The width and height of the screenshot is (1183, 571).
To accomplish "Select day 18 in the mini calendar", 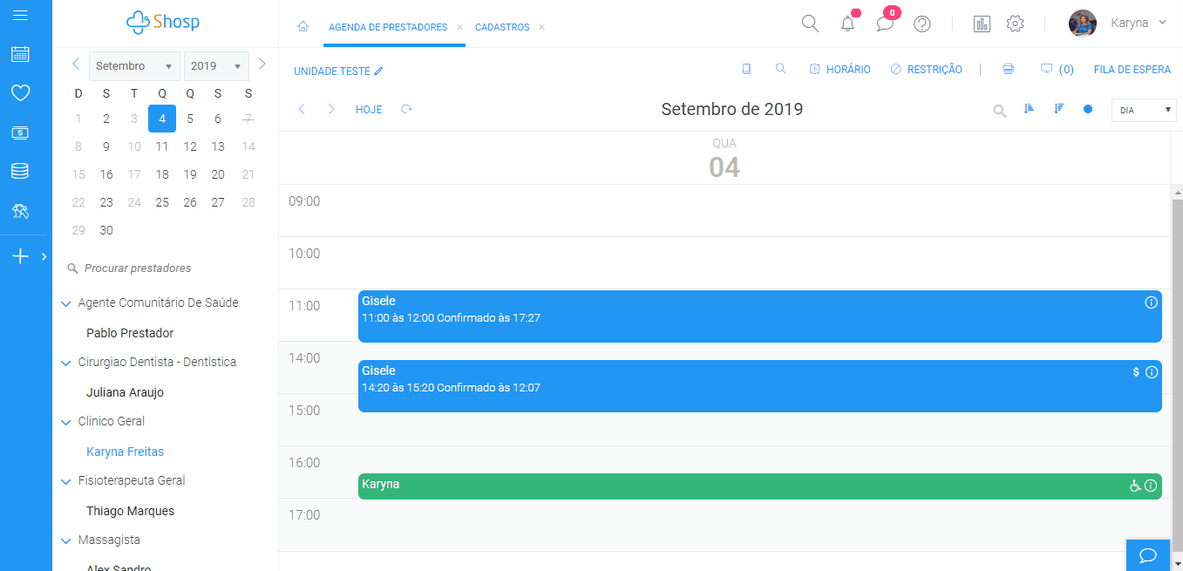I will pos(162,174).
